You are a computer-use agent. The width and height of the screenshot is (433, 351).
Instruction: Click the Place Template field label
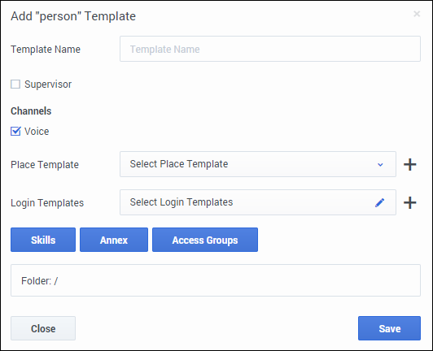pyautogui.click(x=45, y=165)
